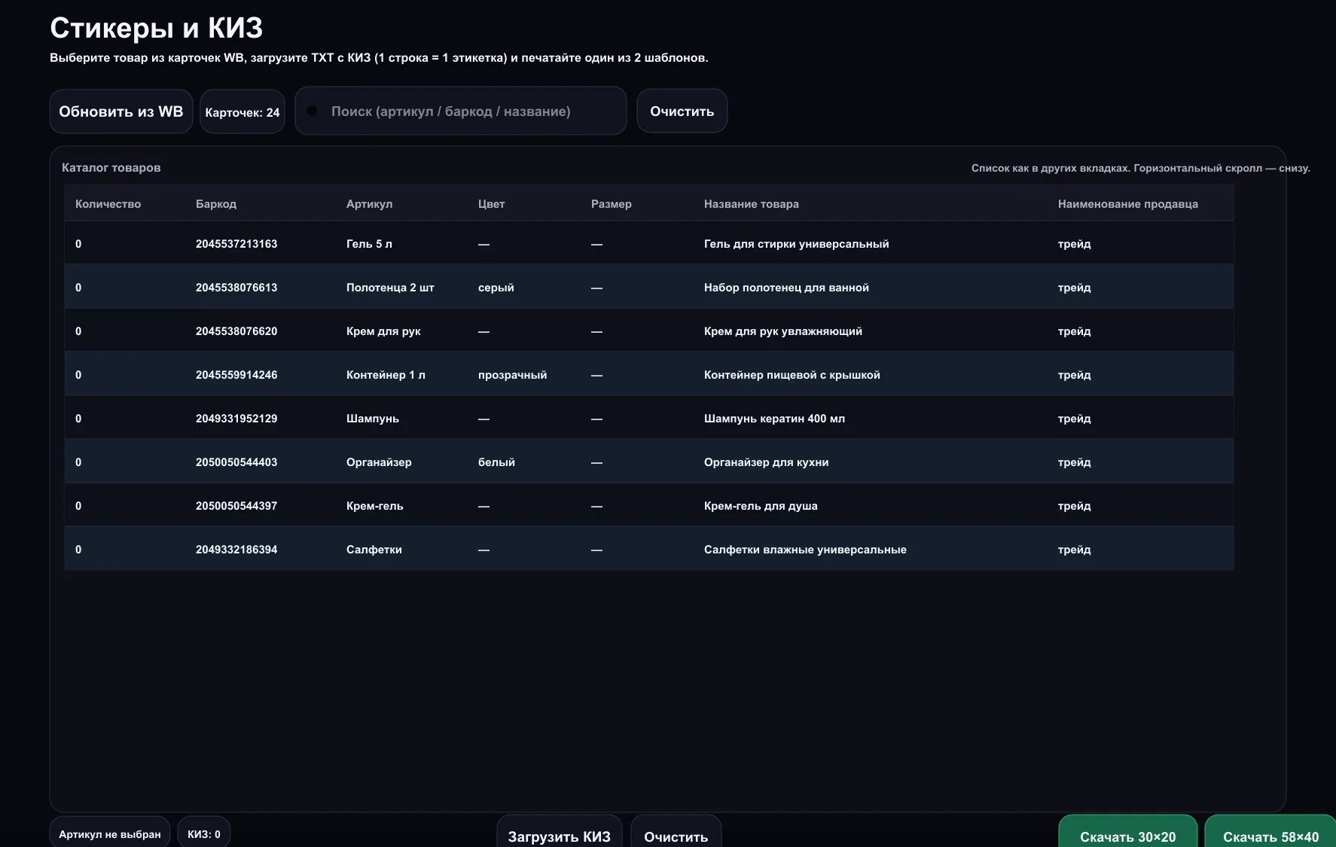Click the Карточек: 24 badge
1336x847 pixels.
[x=242, y=112]
